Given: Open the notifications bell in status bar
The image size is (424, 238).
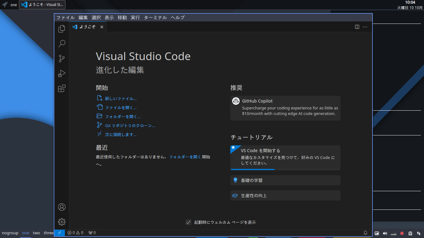Looking at the screenshot, I should click(365, 233).
